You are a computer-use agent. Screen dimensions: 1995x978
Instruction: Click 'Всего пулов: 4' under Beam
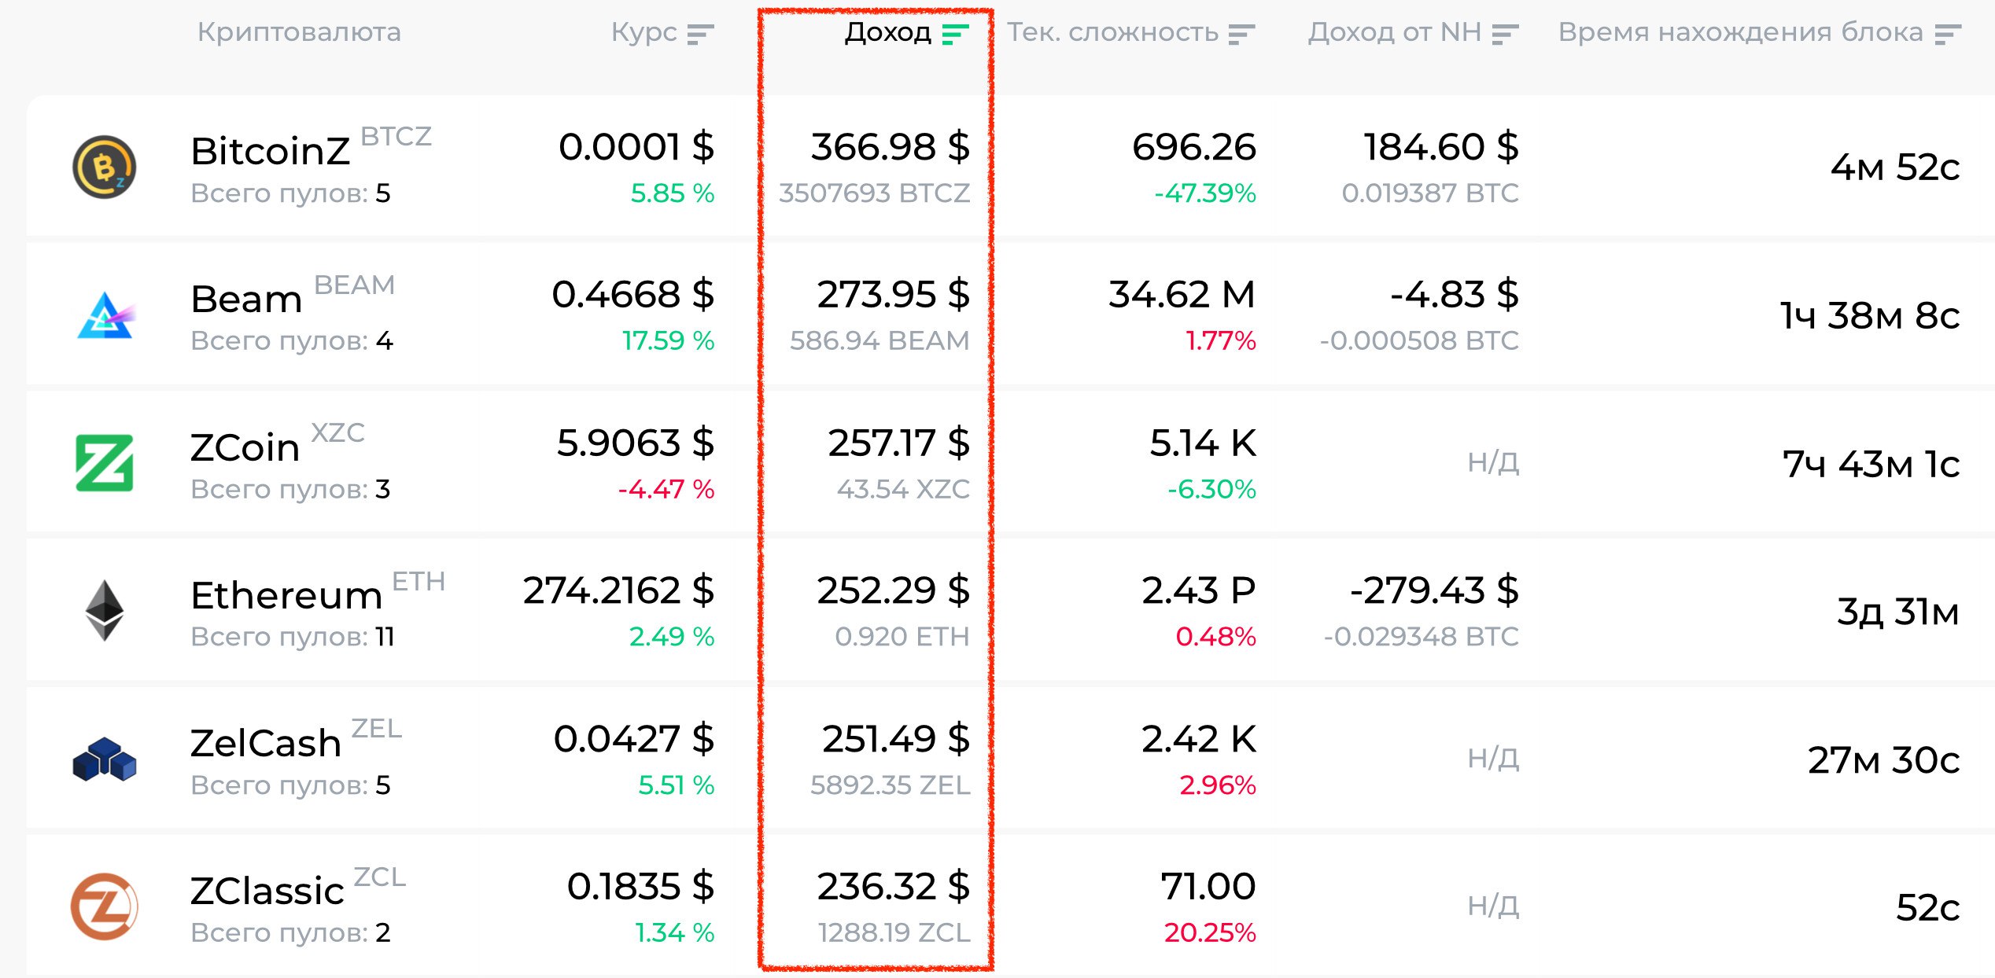(292, 341)
